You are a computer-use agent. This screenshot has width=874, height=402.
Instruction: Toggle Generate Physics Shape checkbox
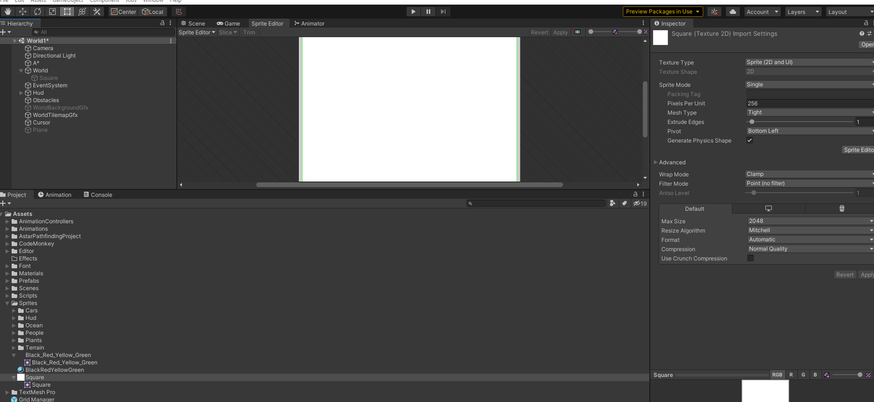pos(750,140)
